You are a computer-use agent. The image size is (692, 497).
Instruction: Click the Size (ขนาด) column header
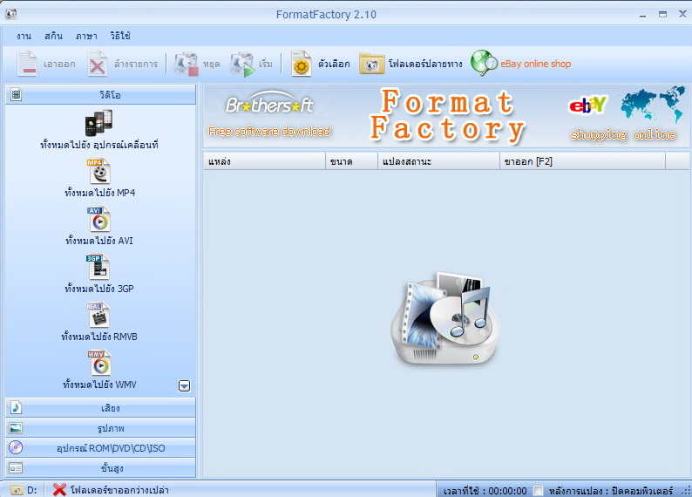[x=352, y=161]
